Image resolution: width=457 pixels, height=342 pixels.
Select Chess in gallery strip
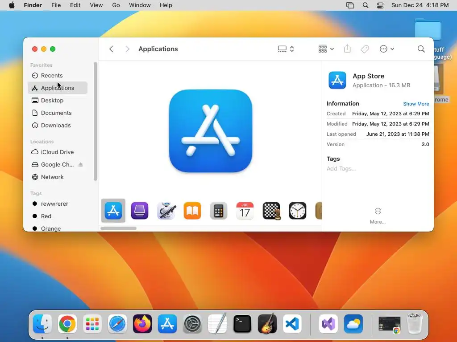click(271, 211)
